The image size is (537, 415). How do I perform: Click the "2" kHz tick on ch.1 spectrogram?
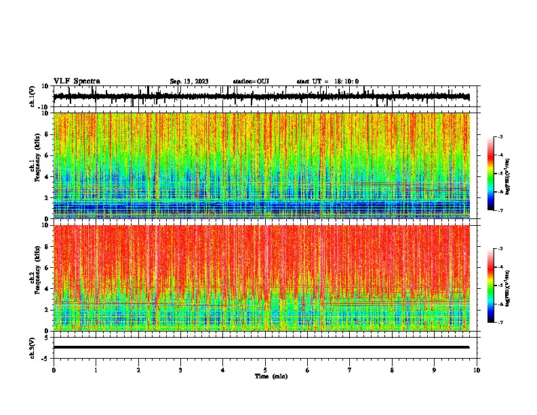[x=47, y=197]
